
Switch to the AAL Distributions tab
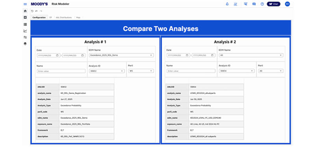pos(64,18)
